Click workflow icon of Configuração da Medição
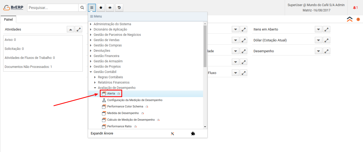363x152 pixels. click(104, 100)
